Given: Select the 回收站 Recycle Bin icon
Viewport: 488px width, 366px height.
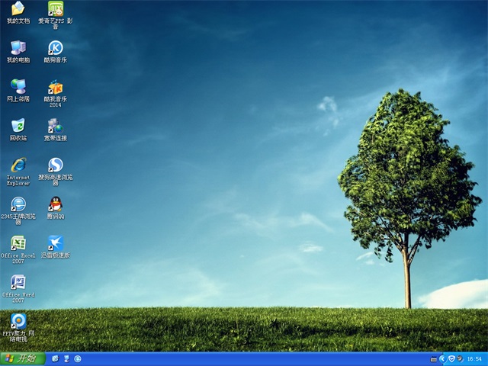Looking at the screenshot, I should (x=18, y=126).
